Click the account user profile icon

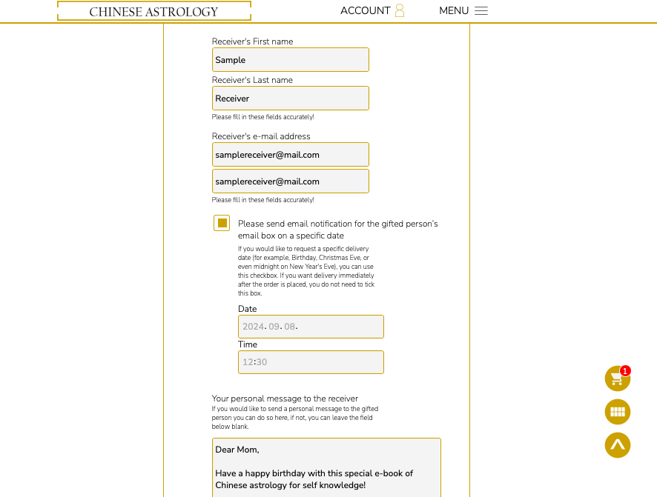(x=400, y=10)
